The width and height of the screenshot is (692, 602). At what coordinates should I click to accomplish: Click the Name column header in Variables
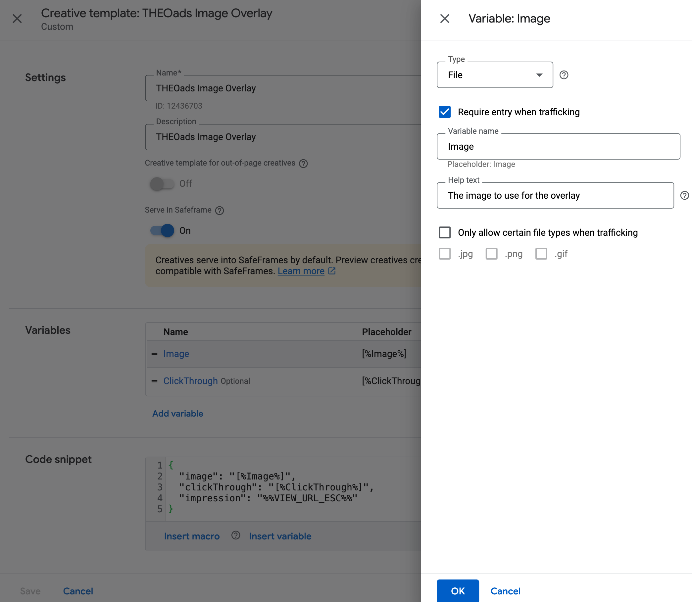pyautogui.click(x=176, y=332)
